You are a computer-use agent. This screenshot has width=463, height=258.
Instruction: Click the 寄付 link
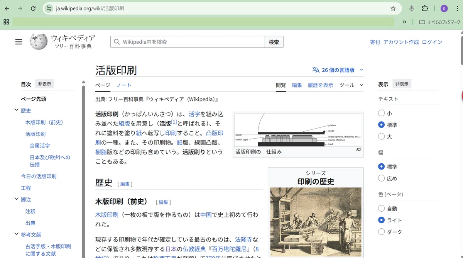(375, 42)
